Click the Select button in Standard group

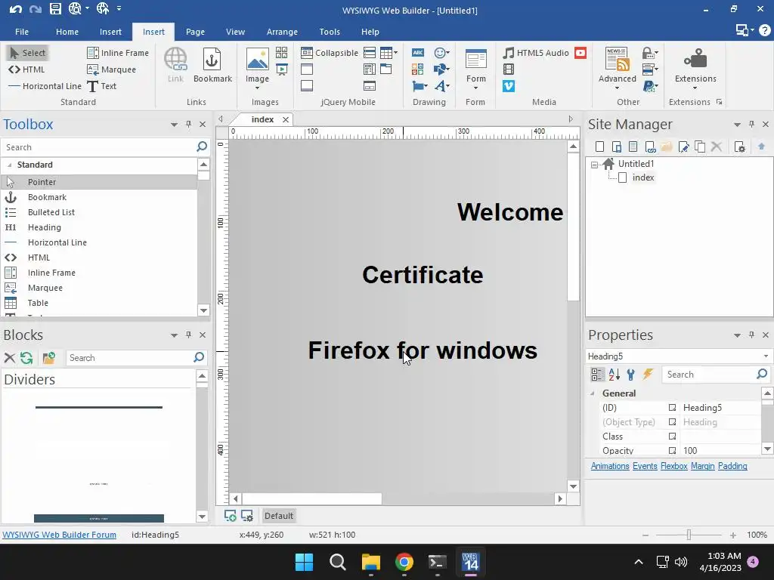click(28, 53)
